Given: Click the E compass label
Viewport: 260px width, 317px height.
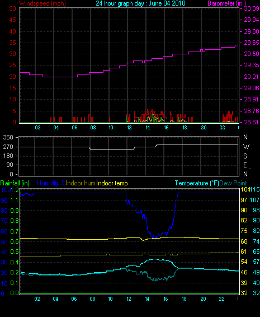Looking at the screenshot, I should (x=245, y=165).
